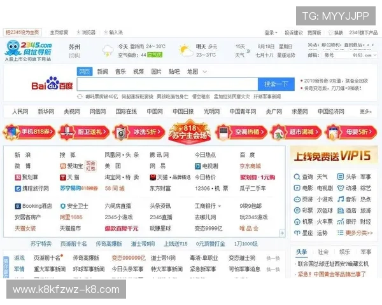Click the 电视剧 icon in site grid
Screen dimensions: 382x305
coord(197,166)
